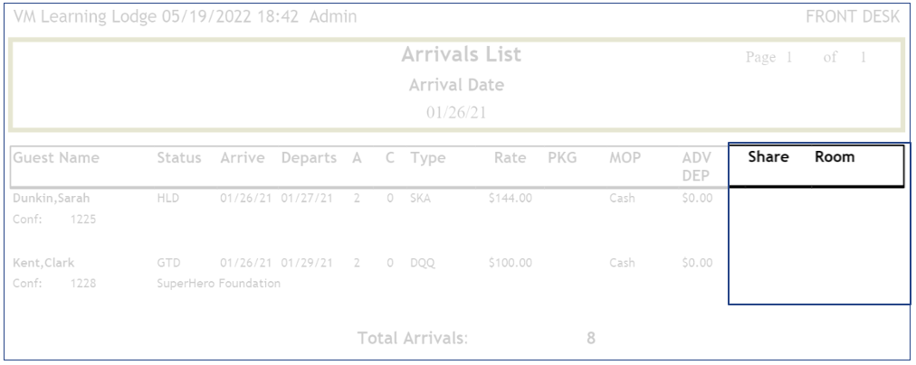Select the $100.00 rate value

tap(510, 263)
